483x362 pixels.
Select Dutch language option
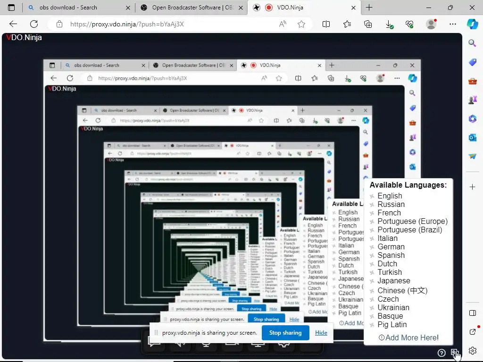click(x=387, y=264)
